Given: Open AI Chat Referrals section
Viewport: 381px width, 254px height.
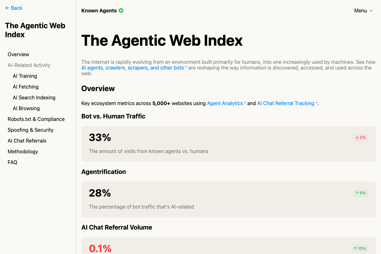Looking at the screenshot, I should coord(27,141).
